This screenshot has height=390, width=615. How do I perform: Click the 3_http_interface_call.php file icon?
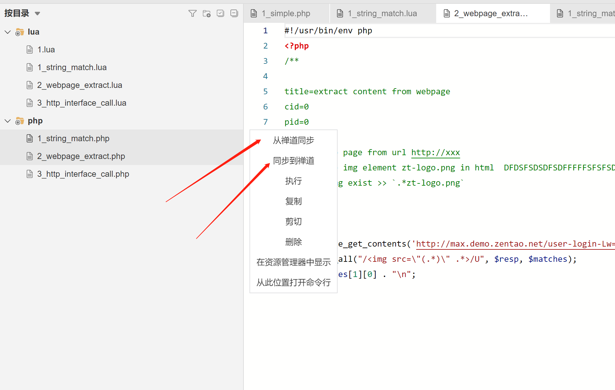tap(29, 174)
